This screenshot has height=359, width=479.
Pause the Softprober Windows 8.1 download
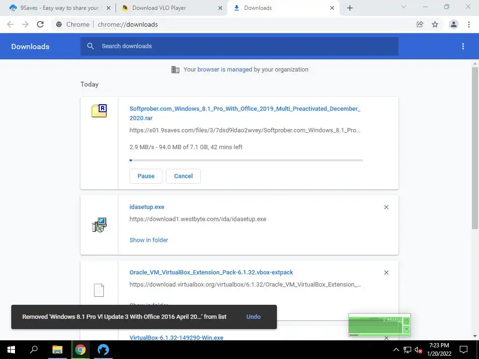click(x=146, y=176)
